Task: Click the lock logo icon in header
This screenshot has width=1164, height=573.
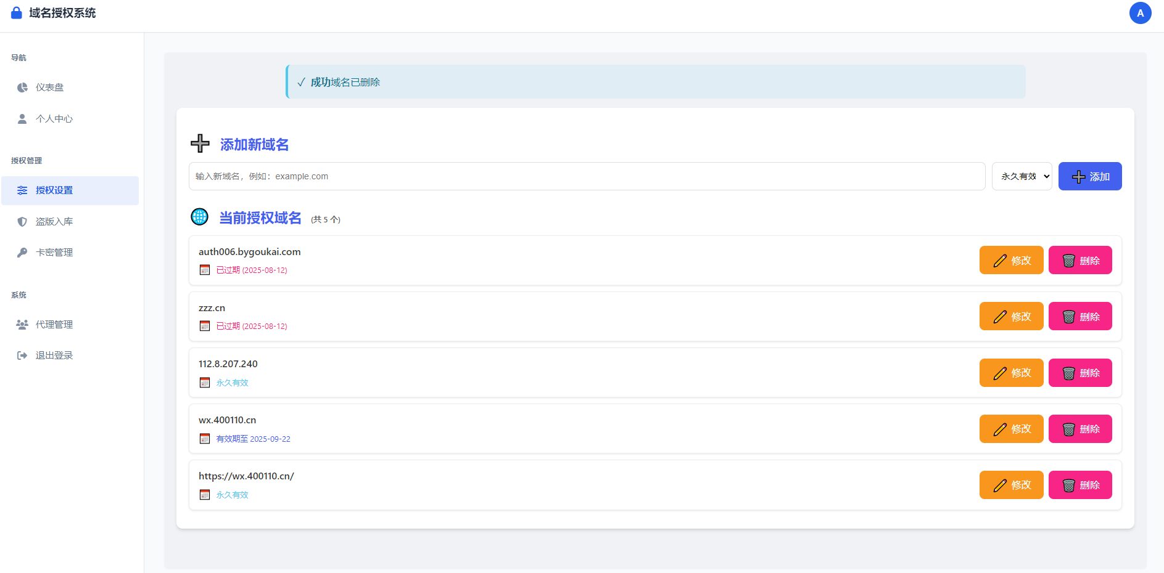Action: 17,13
